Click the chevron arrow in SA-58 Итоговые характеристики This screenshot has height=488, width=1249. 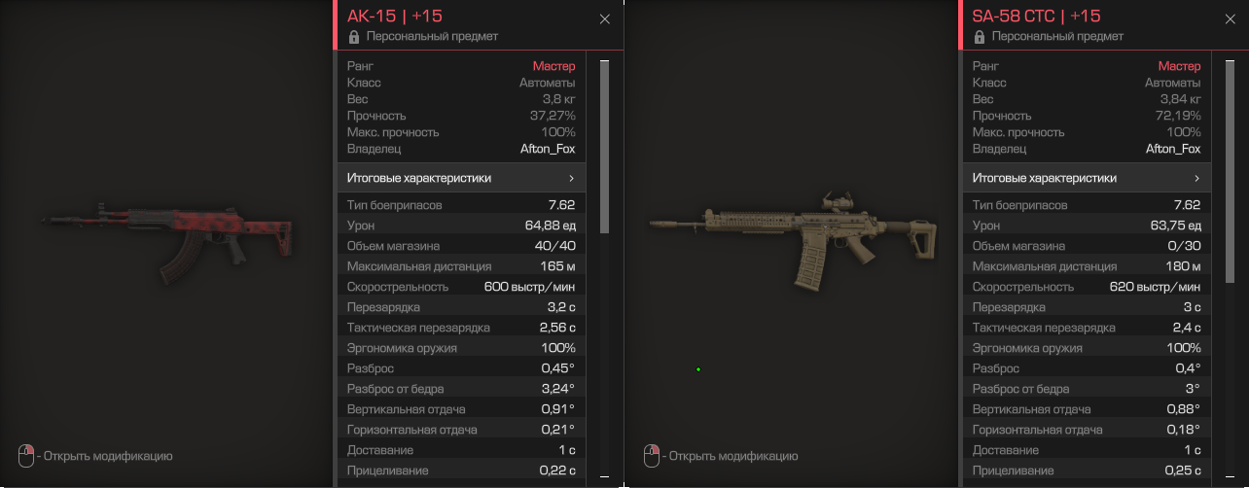(1196, 178)
